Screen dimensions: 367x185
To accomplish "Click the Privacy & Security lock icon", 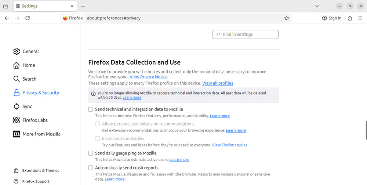I will click(17, 93).
